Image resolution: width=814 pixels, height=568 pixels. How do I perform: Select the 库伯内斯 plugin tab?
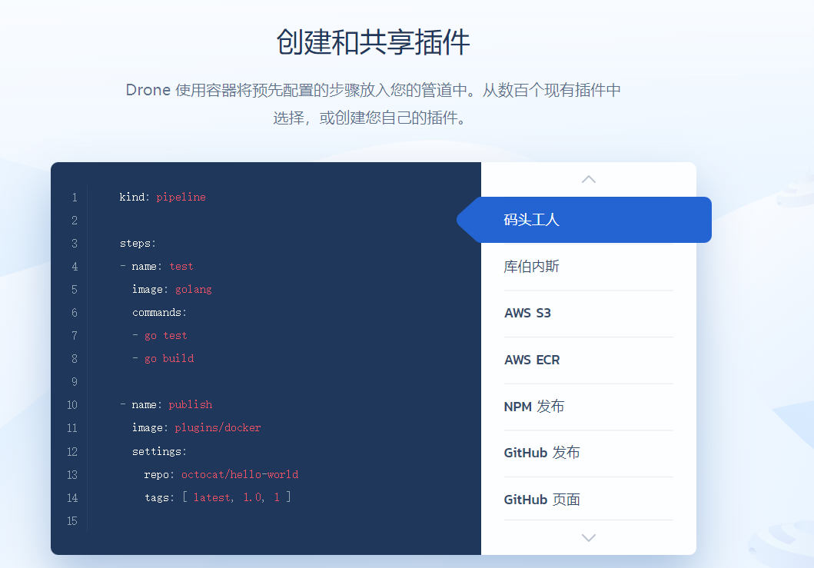pos(589,267)
